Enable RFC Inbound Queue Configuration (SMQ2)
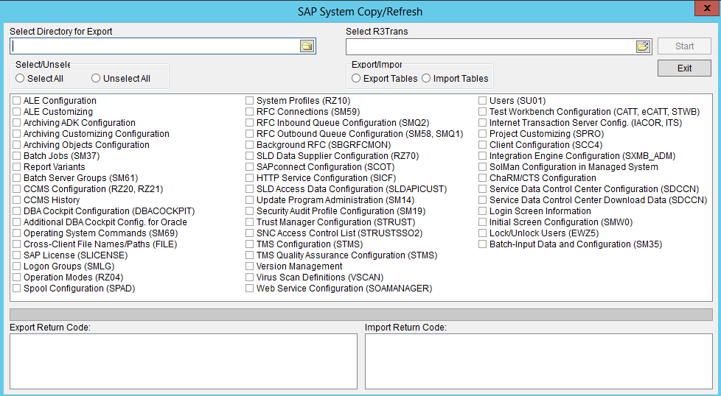Screen dimensions: 721x396 250,122
